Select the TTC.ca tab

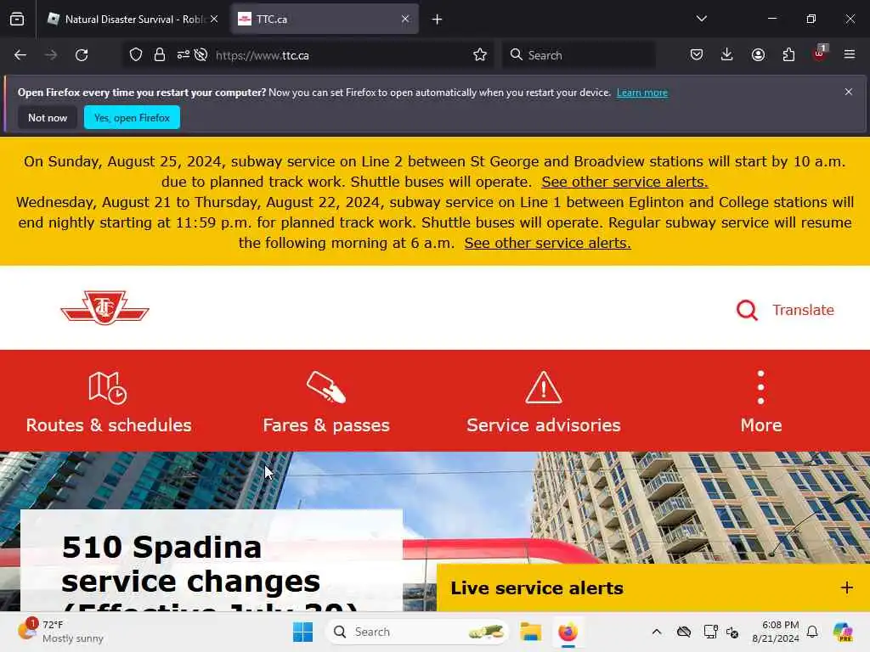[x=325, y=20]
